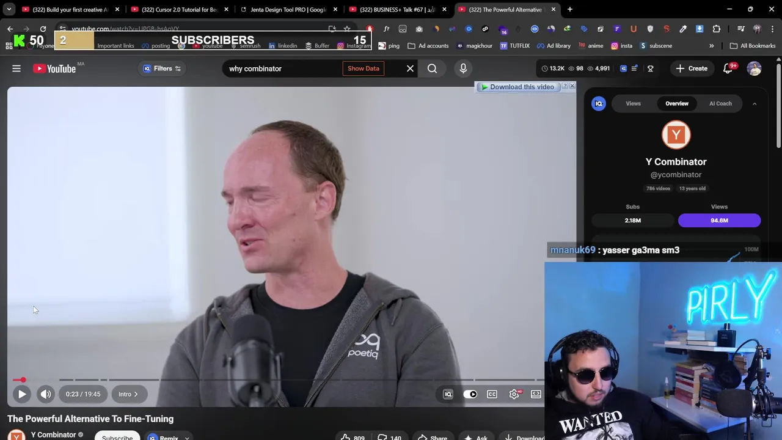Turn on closed captions

point(492,394)
